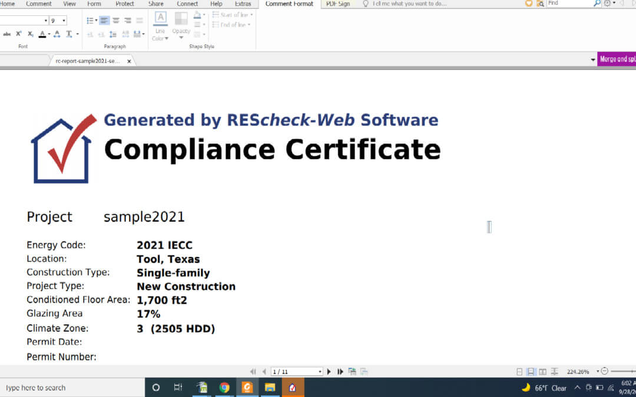
Task: Jump to last page in navigation bar
Action: 340,372
